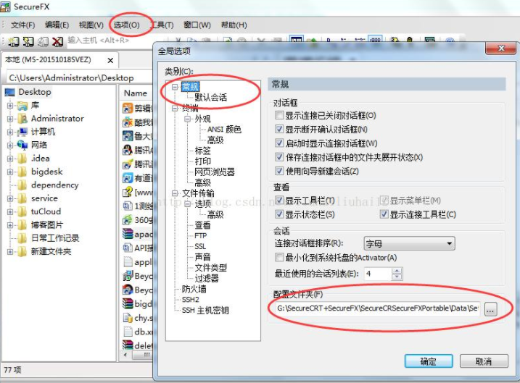Click the apac archive icon in list
This screenshot has height=383, width=520.
point(128,234)
